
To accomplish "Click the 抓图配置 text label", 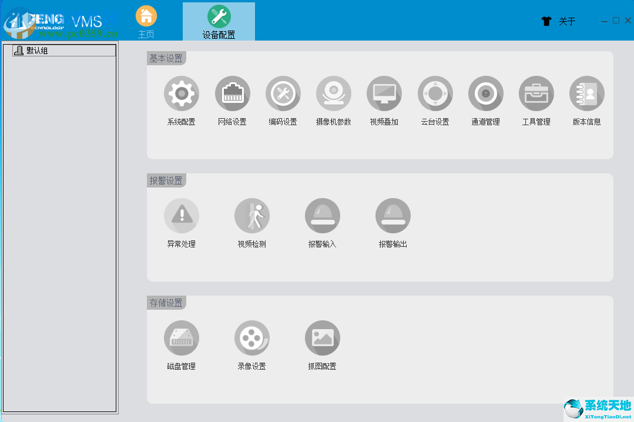I will tap(322, 366).
